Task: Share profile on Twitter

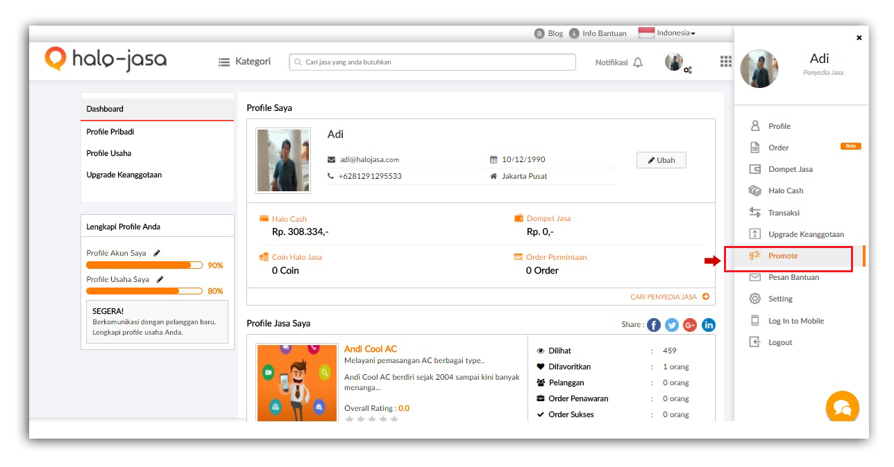Action: tap(672, 325)
